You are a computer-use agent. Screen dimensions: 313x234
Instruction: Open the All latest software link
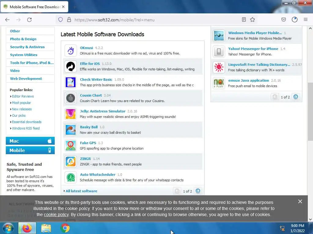(x=81, y=191)
